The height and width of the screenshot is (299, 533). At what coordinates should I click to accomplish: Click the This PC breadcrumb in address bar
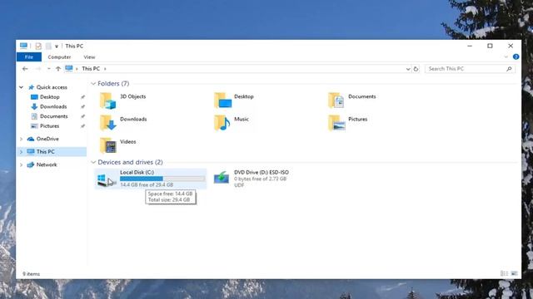(91, 68)
